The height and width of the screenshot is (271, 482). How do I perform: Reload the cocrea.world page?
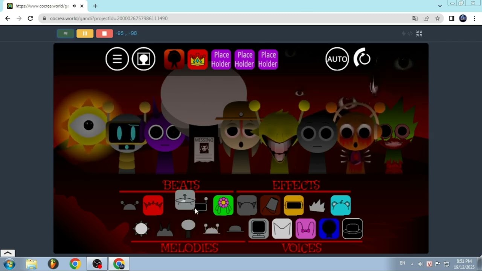click(x=30, y=18)
